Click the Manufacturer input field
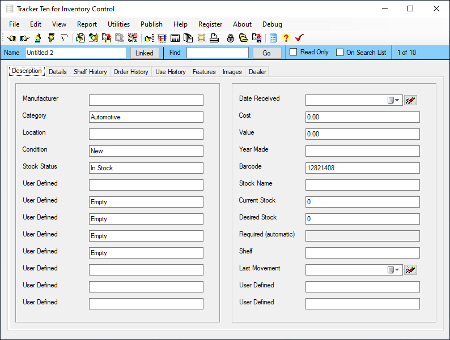The width and height of the screenshot is (450, 340). coord(146,100)
